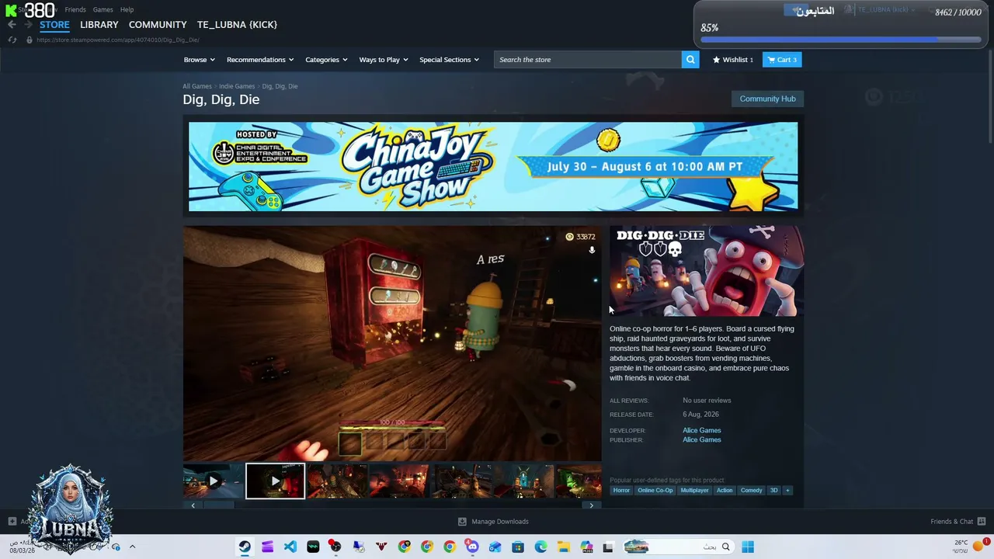Open Visual Studio Code from the taskbar
This screenshot has height=559, width=994.
[x=290, y=547]
